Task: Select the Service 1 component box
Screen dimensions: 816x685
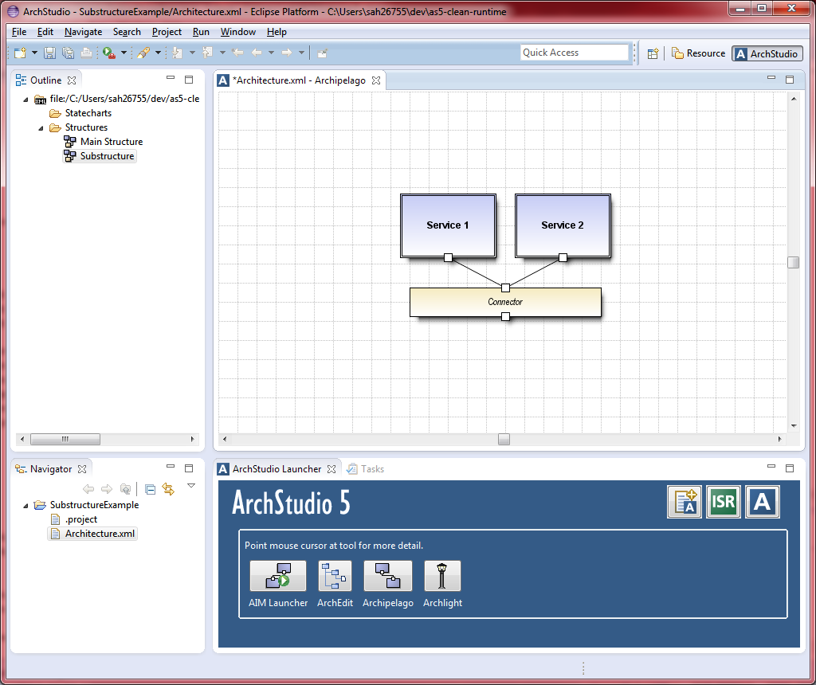Action: tap(448, 225)
